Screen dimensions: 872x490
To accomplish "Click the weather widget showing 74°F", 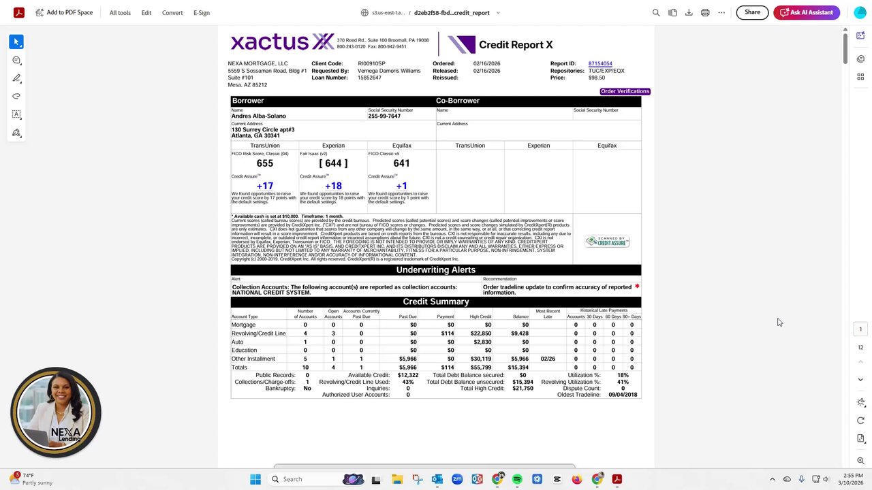I will click(31, 479).
